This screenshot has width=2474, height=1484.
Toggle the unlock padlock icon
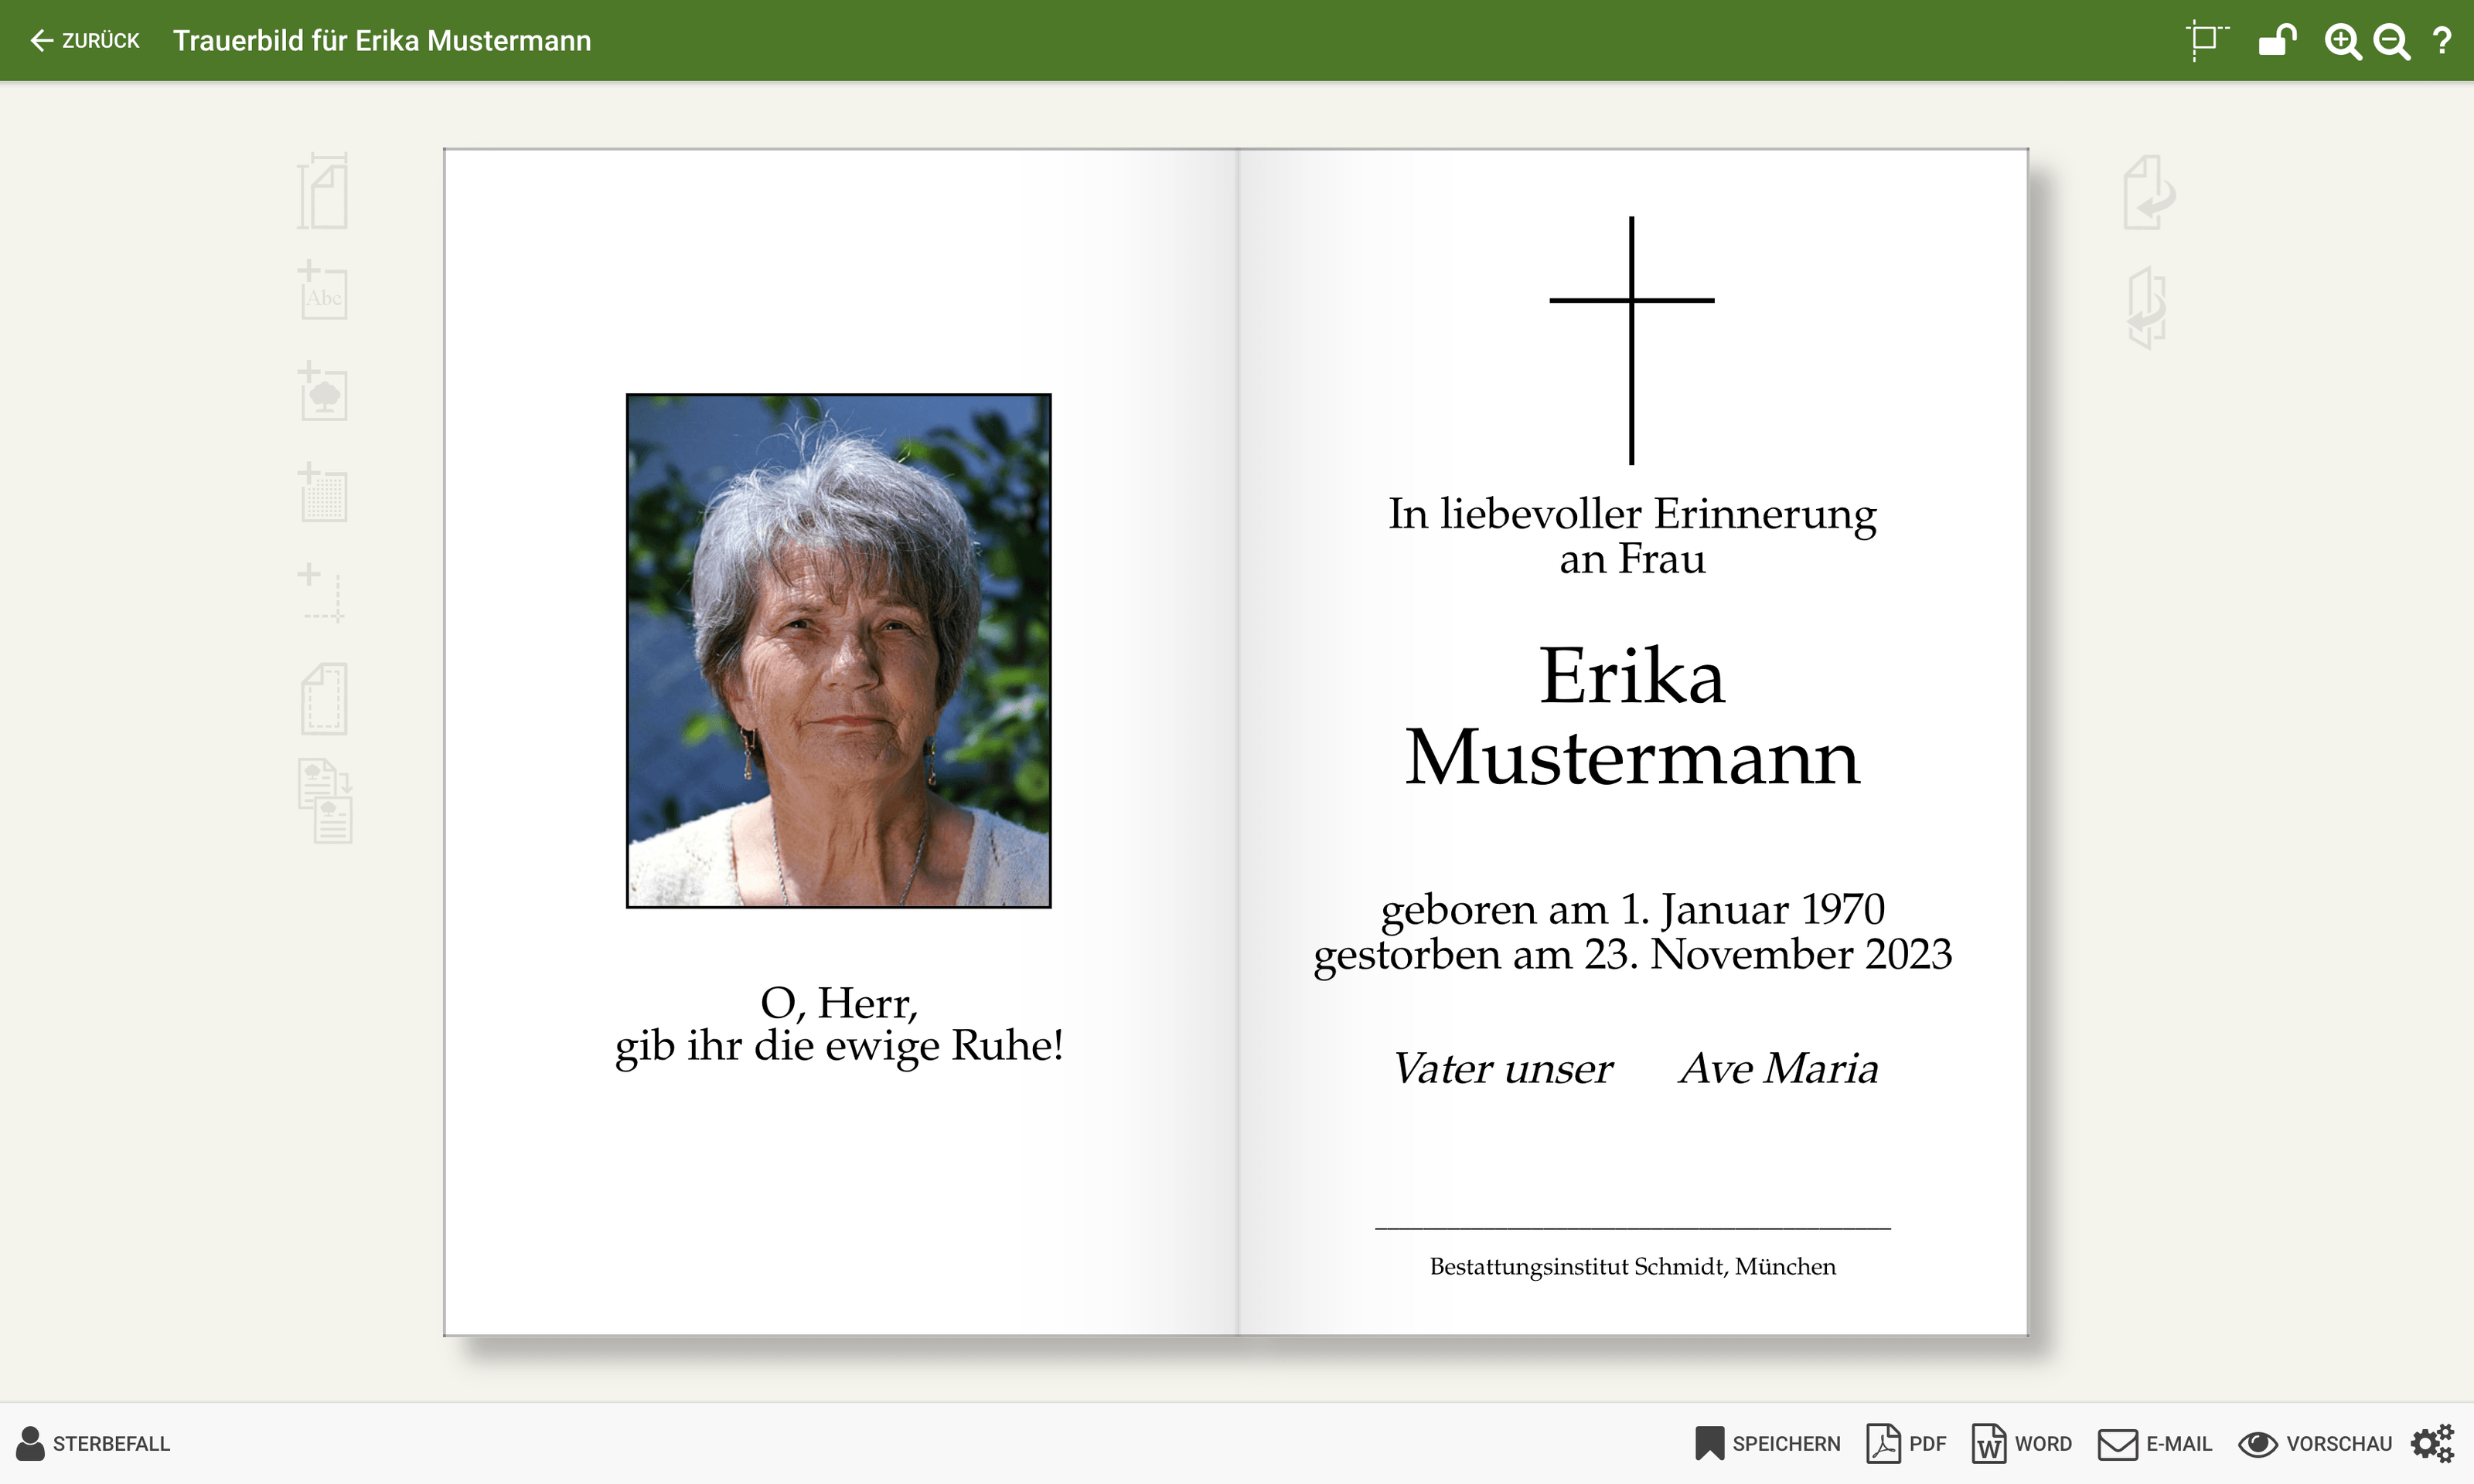(x=2277, y=41)
